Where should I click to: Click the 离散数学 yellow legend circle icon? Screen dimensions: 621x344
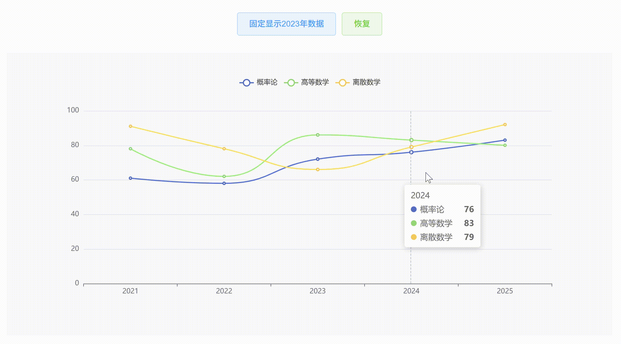pos(342,83)
